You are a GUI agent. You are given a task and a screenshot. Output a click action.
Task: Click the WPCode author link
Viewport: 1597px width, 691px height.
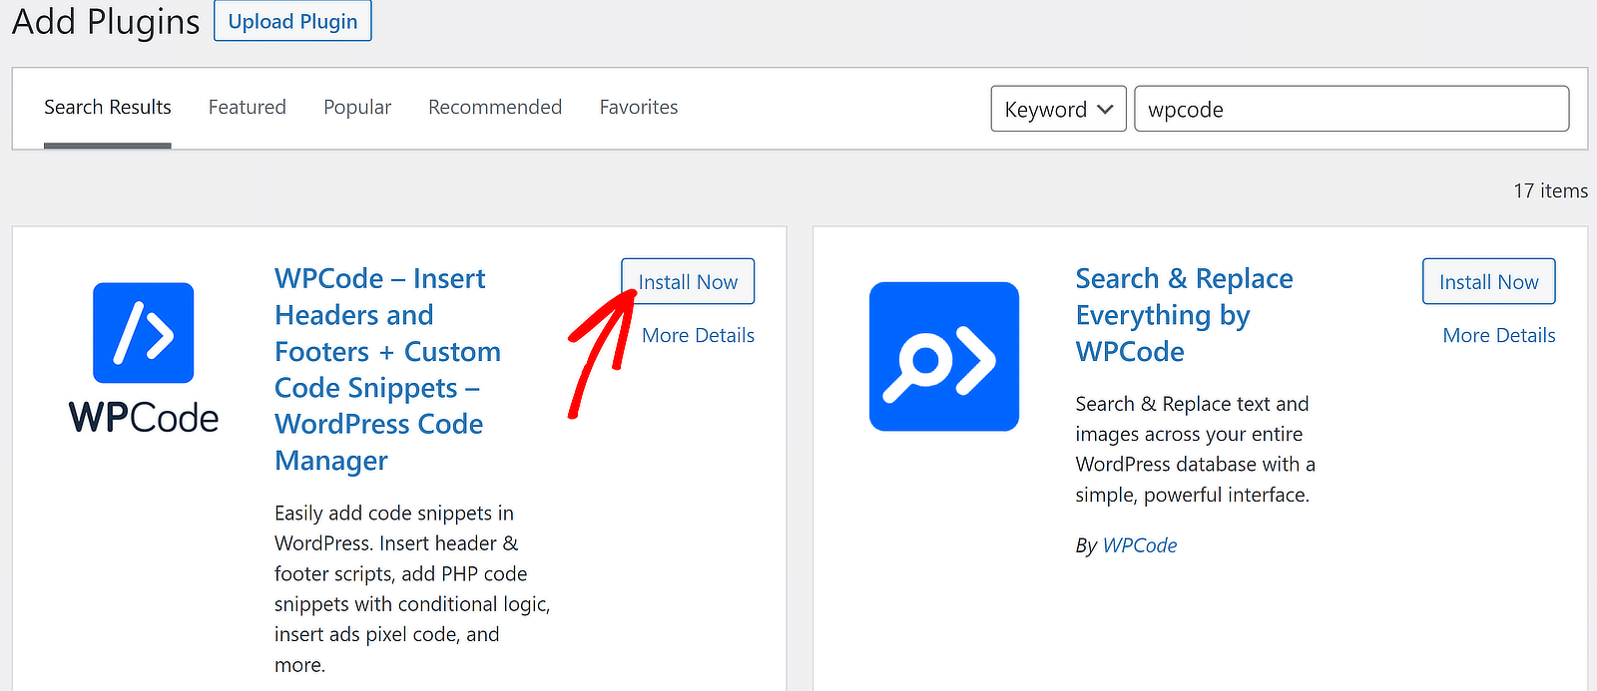[1140, 545]
